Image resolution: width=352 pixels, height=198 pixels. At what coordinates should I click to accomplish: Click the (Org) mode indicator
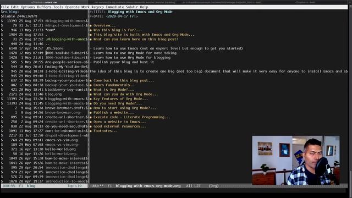[x=213, y=186]
